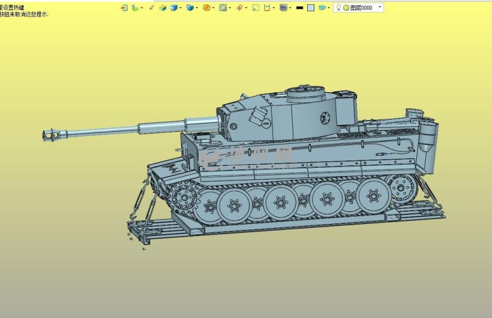Click the green coordinate-frame icon in toolbar
The height and width of the screenshot is (318, 492).
[x=135, y=8]
